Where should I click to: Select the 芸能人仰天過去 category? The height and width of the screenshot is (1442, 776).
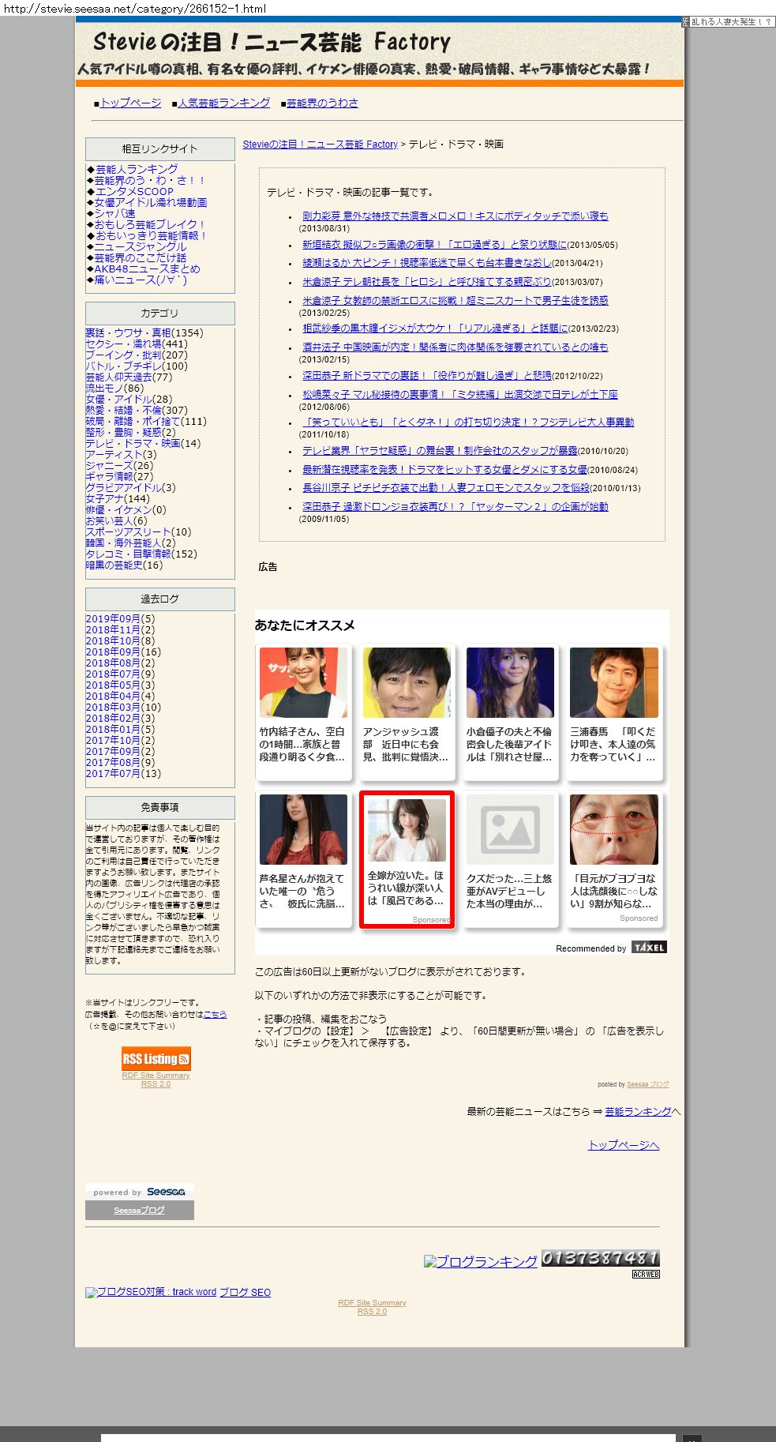118,377
